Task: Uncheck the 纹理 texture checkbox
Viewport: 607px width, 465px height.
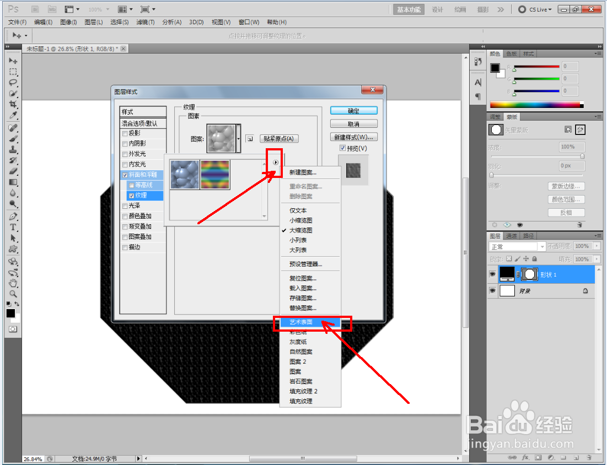Action: click(x=132, y=196)
